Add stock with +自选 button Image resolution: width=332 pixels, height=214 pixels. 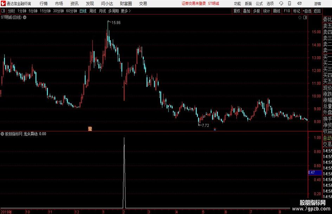coord(307,11)
